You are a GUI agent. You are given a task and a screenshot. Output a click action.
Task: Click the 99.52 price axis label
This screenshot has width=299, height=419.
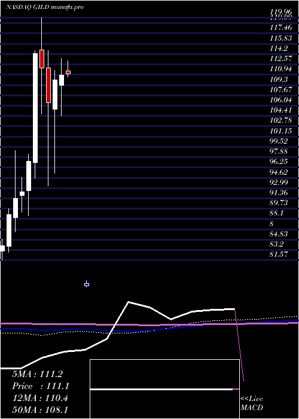[279, 141]
